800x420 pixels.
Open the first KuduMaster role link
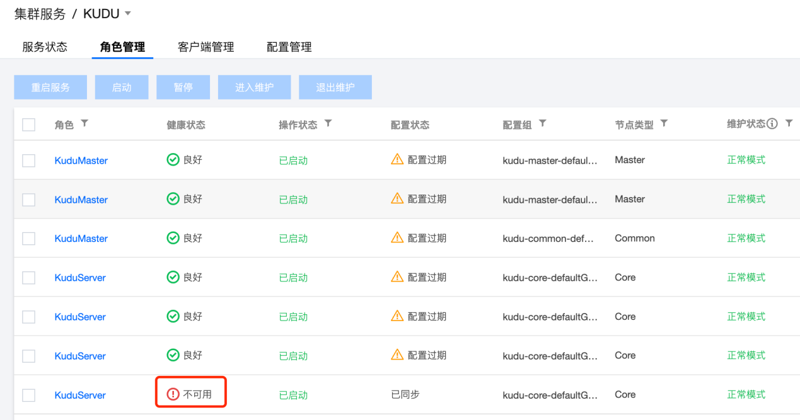[x=81, y=161]
